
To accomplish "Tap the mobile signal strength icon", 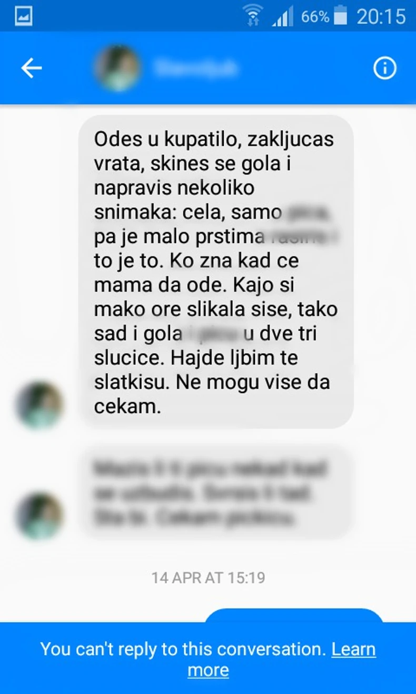I will click(283, 17).
